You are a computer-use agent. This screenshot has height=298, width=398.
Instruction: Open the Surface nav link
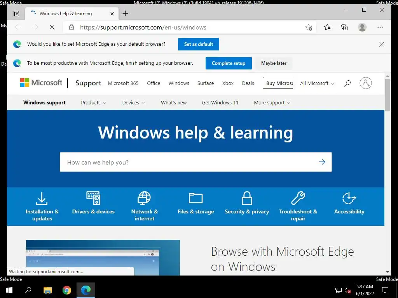click(206, 83)
